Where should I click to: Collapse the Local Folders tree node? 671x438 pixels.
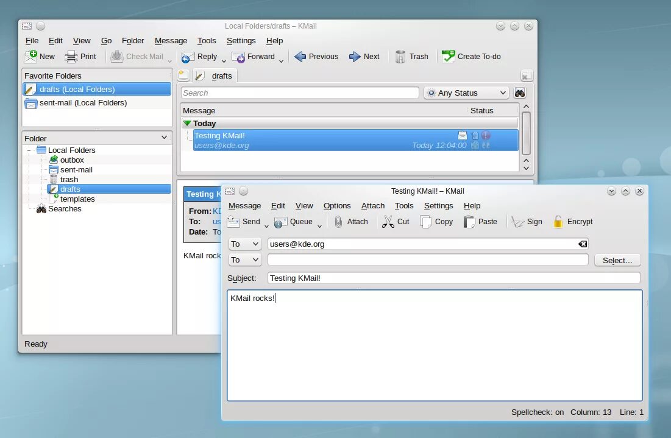pos(29,150)
